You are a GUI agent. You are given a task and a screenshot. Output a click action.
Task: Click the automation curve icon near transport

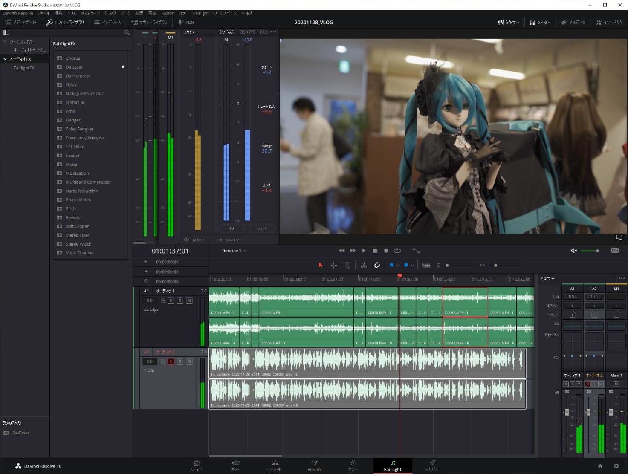[x=416, y=251]
